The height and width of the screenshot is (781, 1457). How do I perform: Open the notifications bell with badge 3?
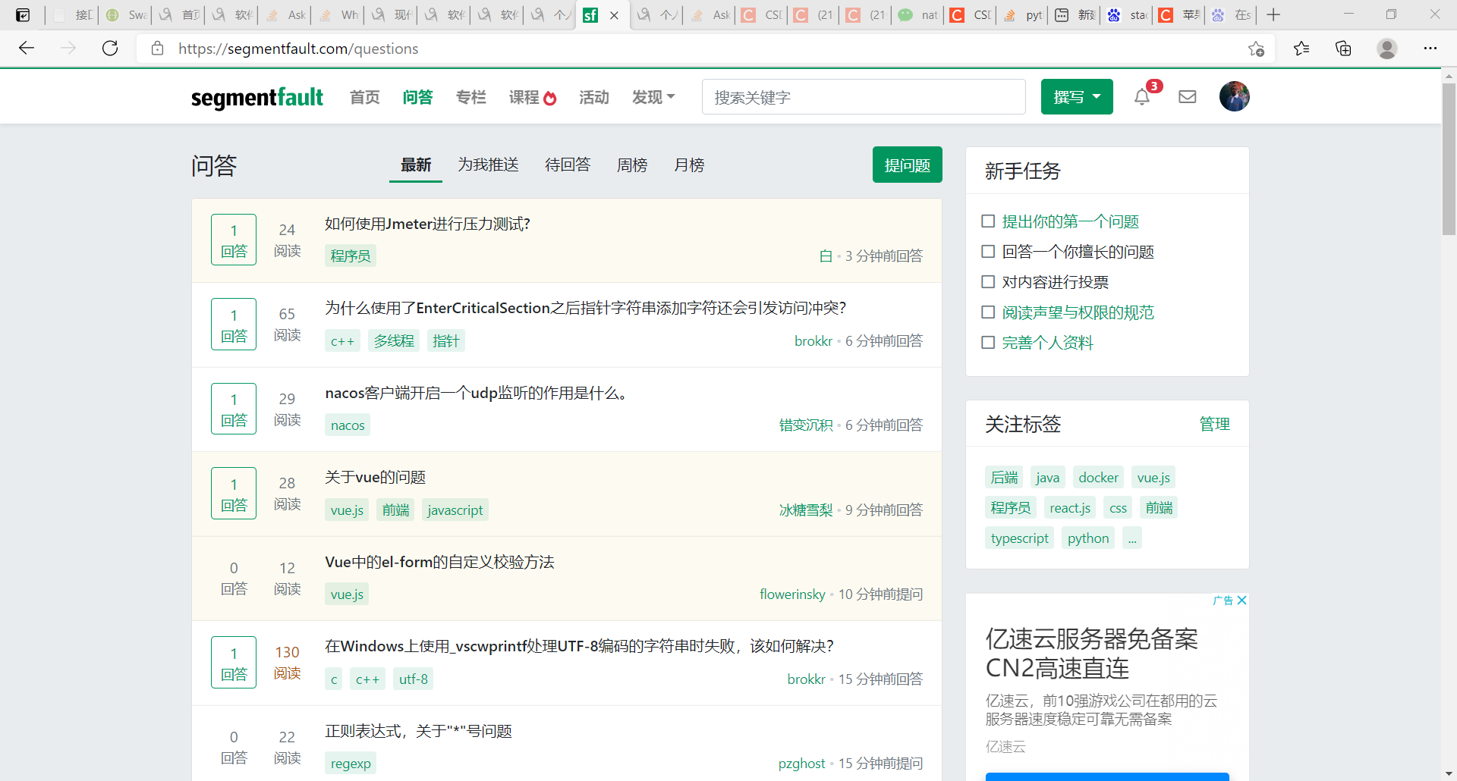point(1142,96)
